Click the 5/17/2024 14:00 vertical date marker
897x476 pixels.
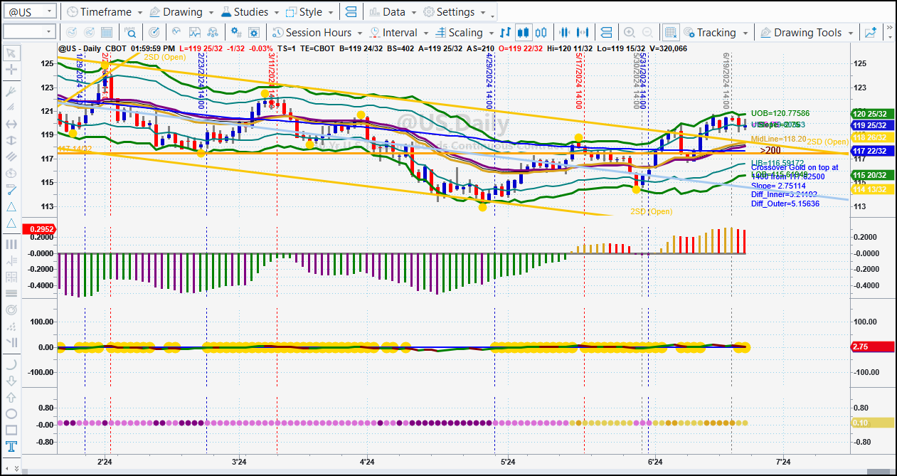[580, 81]
